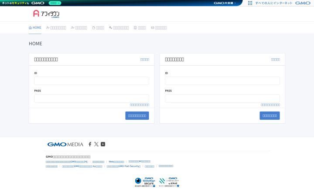
Task: Click the green pill button in top banner
Action: pyautogui.click(x=55, y=3)
